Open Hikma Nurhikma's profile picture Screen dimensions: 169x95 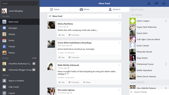pyautogui.click(x=51, y=25)
